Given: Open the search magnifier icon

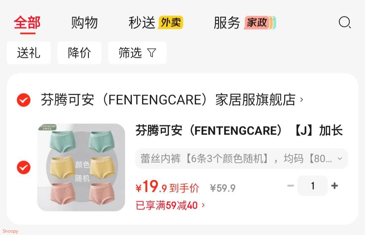Looking at the screenshot, I should [345, 23].
